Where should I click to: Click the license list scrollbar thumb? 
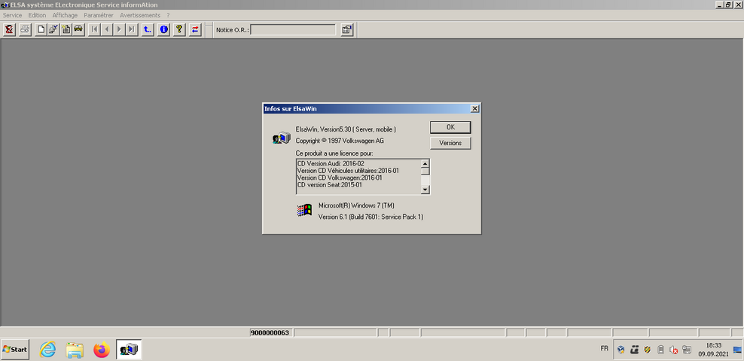(x=425, y=171)
